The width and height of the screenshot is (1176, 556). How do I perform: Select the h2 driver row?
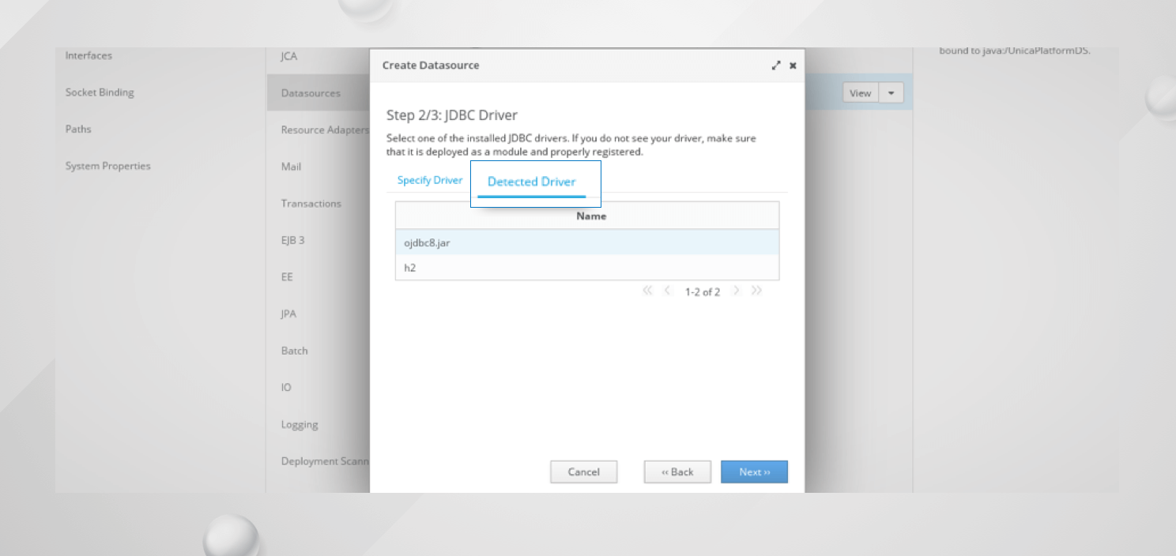click(586, 268)
